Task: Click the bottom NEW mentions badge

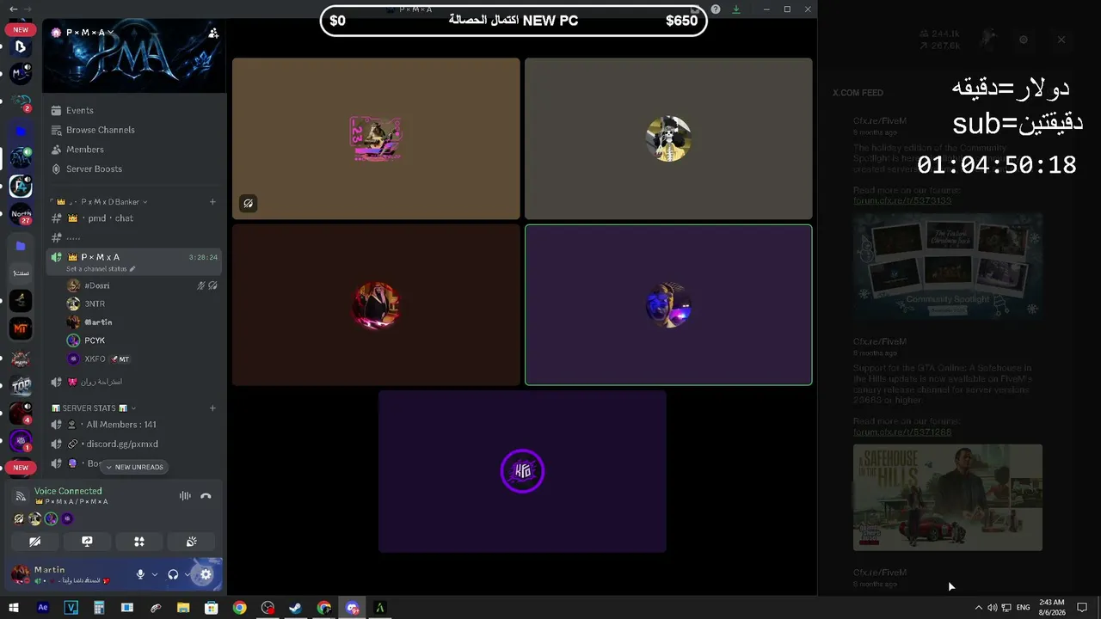Action: pyautogui.click(x=21, y=468)
